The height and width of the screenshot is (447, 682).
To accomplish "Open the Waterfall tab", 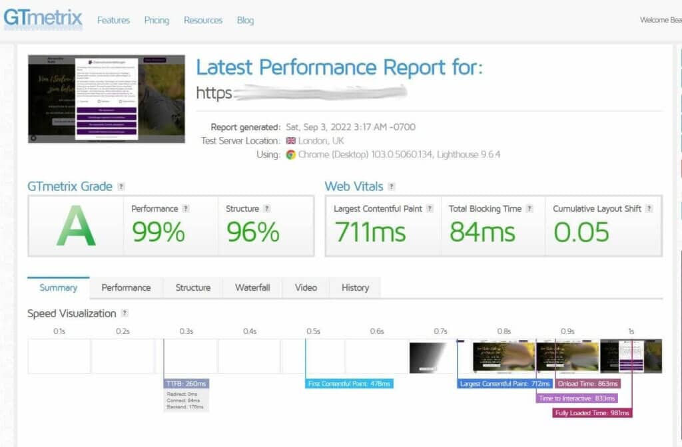I will [252, 287].
